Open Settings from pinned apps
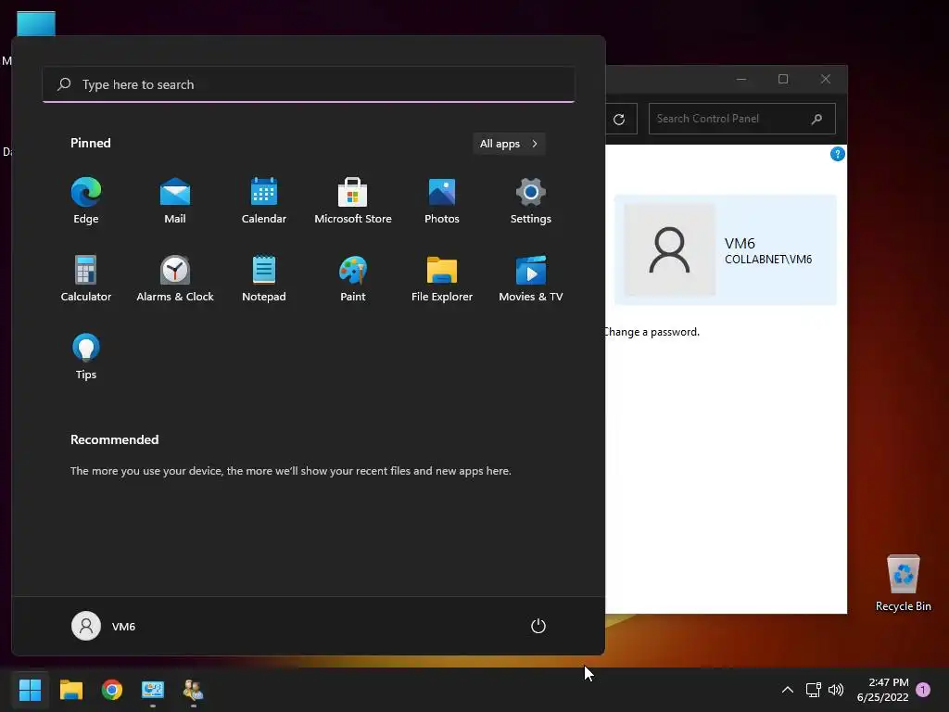This screenshot has width=949, height=712. click(x=531, y=201)
